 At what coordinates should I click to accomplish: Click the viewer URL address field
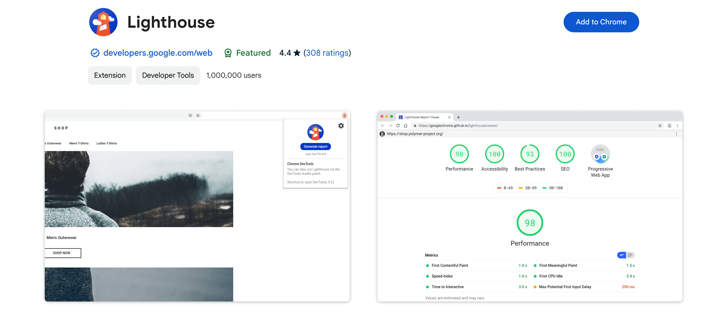pos(537,125)
